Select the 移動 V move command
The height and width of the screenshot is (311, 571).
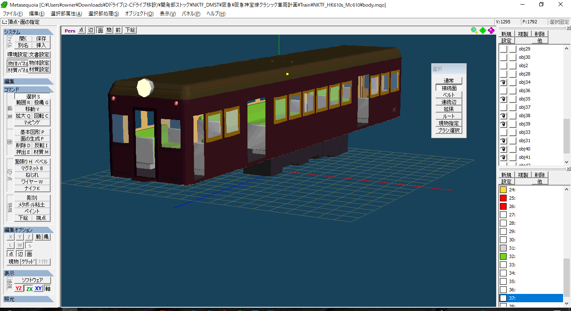[x=32, y=109]
